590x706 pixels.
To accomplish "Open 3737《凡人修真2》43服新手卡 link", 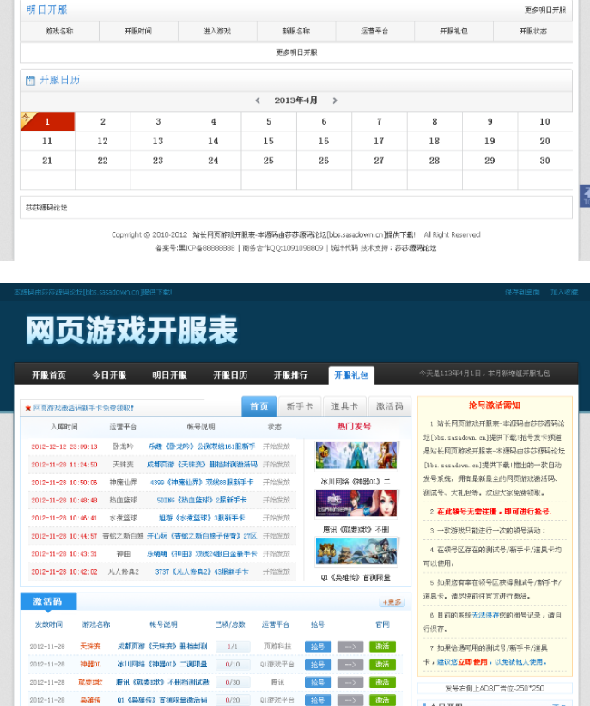I will pos(202,571).
